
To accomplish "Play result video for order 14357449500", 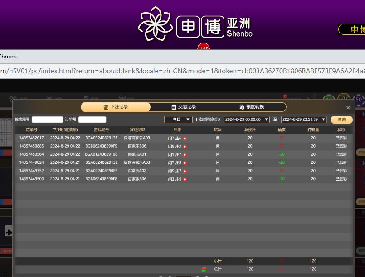I will coord(185,179).
